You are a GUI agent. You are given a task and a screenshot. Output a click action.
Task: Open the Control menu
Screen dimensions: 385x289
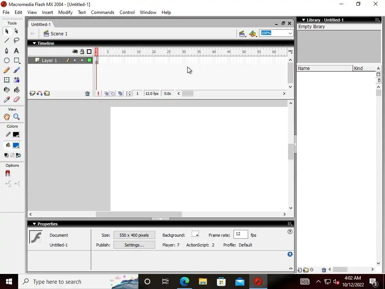(127, 12)
